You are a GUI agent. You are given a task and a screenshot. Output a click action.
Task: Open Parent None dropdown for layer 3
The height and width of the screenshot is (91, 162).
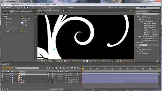coord(73,78)
